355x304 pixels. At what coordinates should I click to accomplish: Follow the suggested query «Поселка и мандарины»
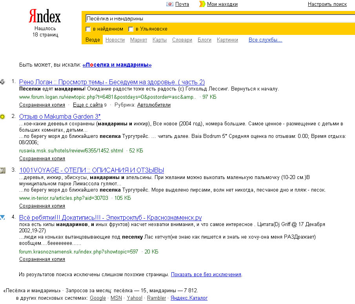[117, 65]
